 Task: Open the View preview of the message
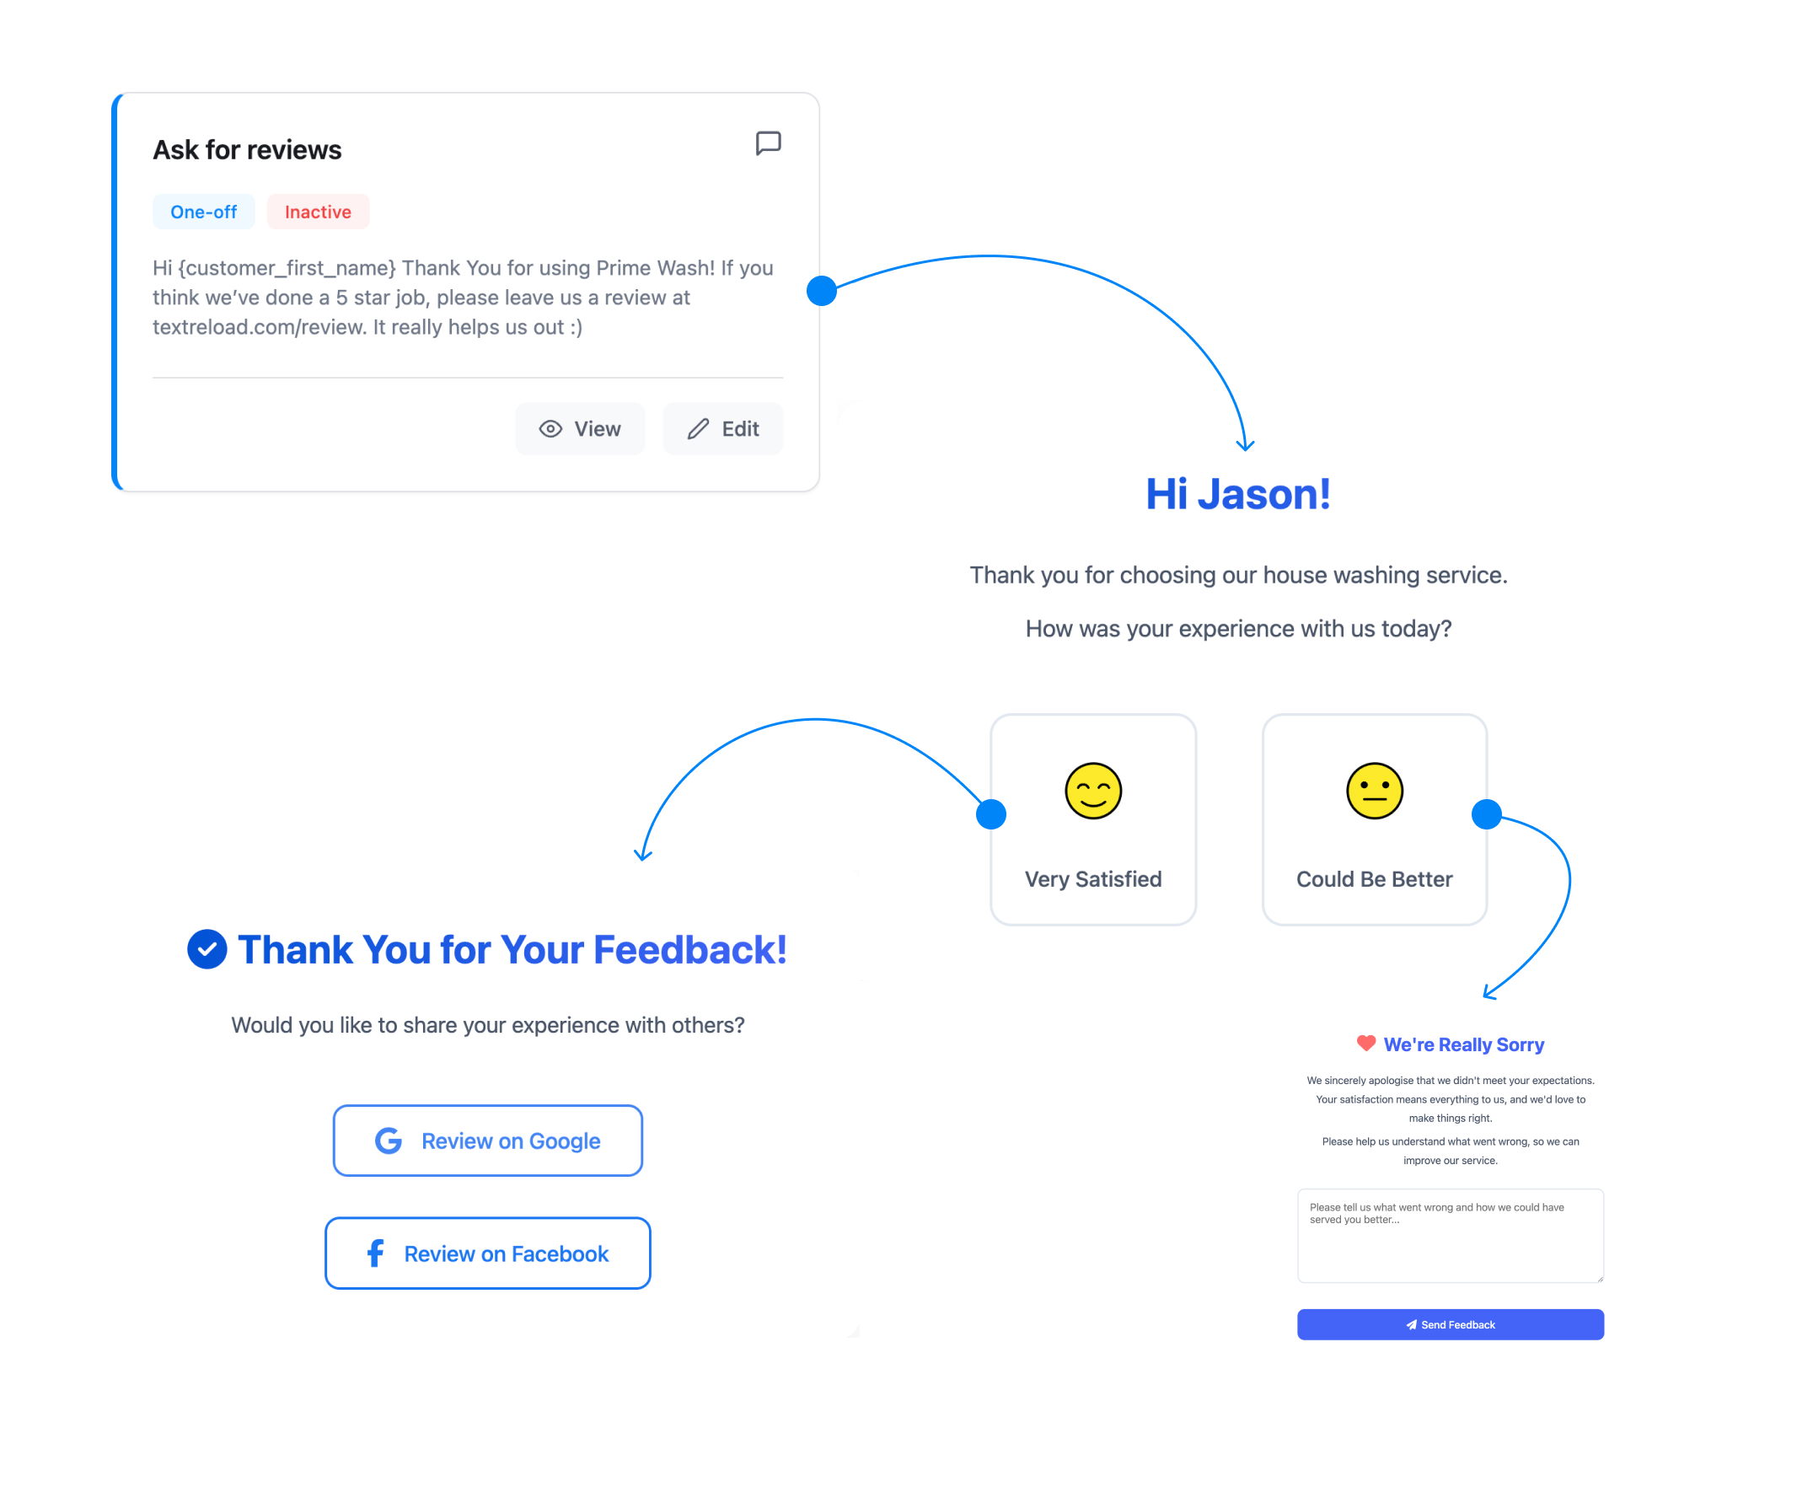580,428
